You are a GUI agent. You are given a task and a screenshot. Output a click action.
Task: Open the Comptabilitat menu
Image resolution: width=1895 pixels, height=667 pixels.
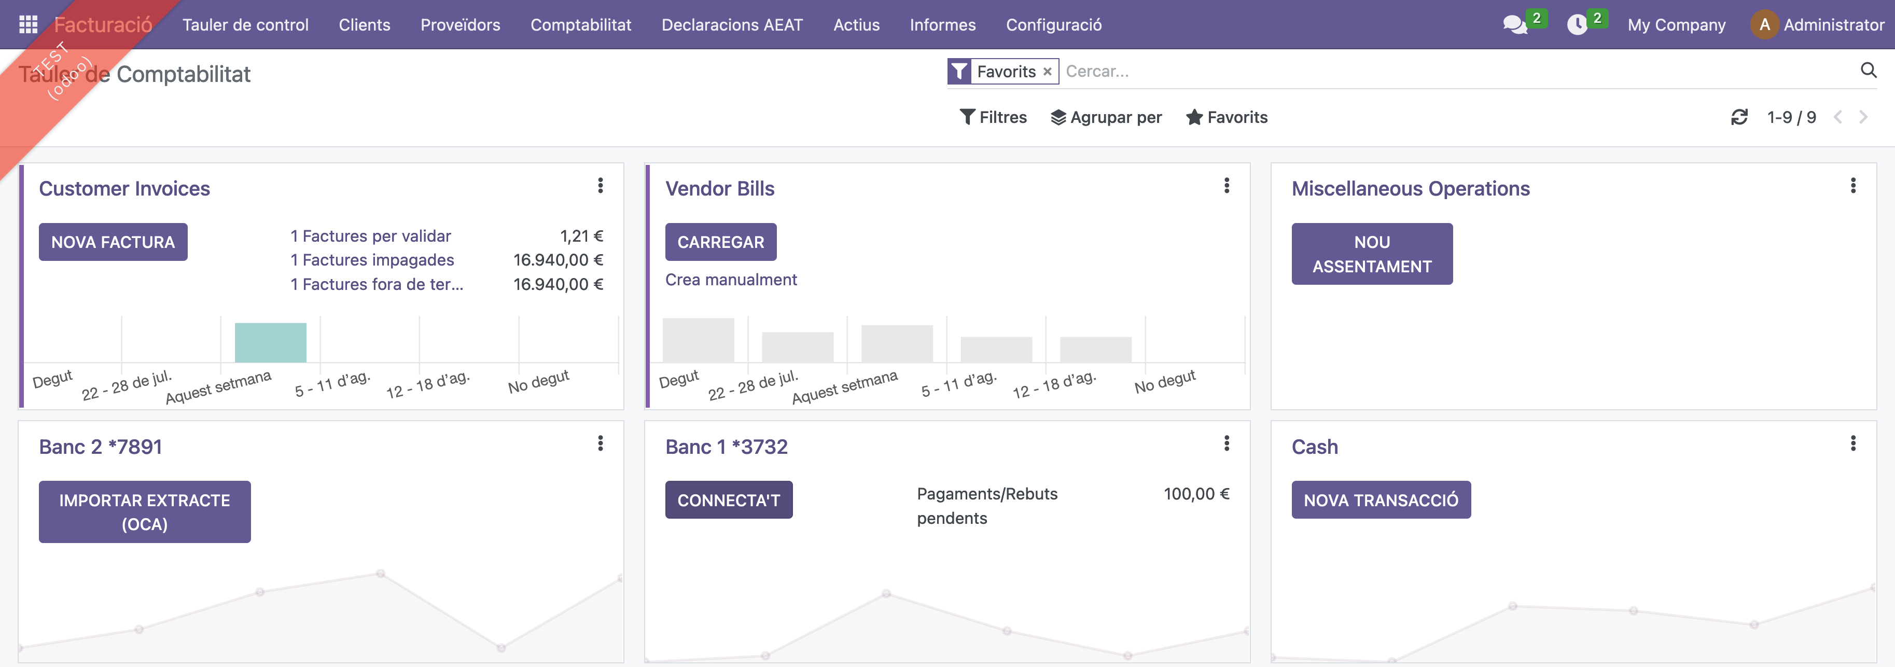(580, 24)
